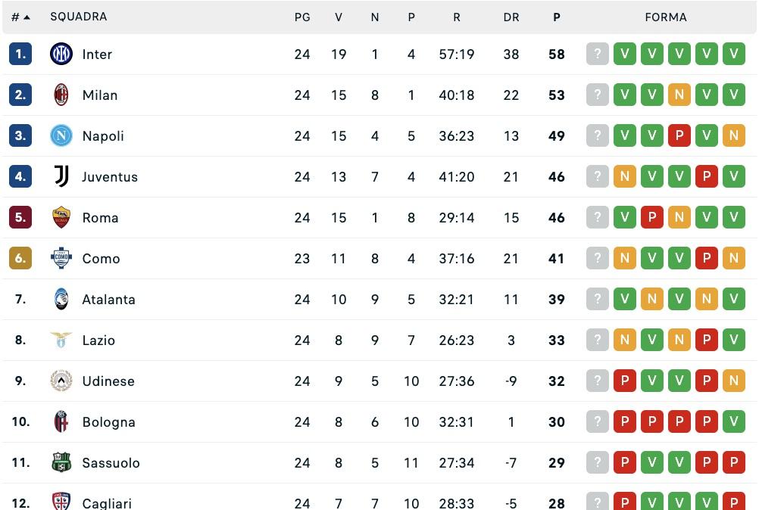Select the Sassuolo club crest

click(61, 462)
